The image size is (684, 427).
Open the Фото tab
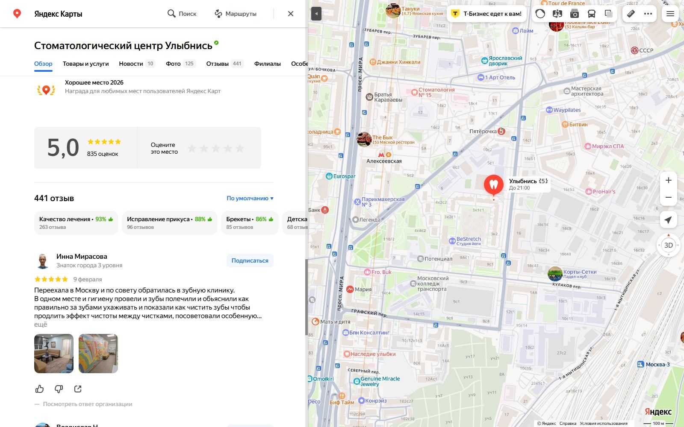pos(181,64)
